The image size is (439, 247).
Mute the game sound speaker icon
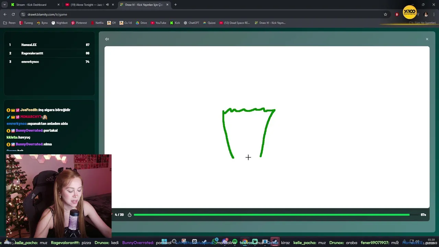click(107, 39)
